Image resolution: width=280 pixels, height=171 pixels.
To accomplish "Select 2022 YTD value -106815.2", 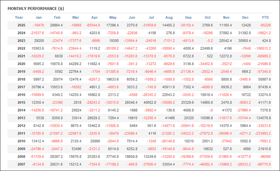I will [262, 48].
